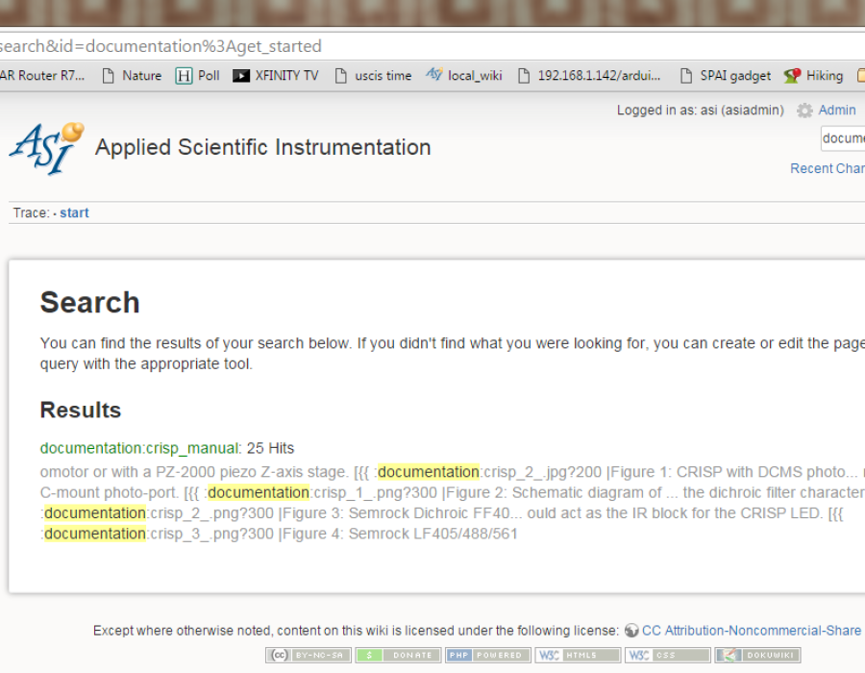This screenshot has height=673, width=865.
Task: Click the Admin link
Action: click(x=837, y=111)
